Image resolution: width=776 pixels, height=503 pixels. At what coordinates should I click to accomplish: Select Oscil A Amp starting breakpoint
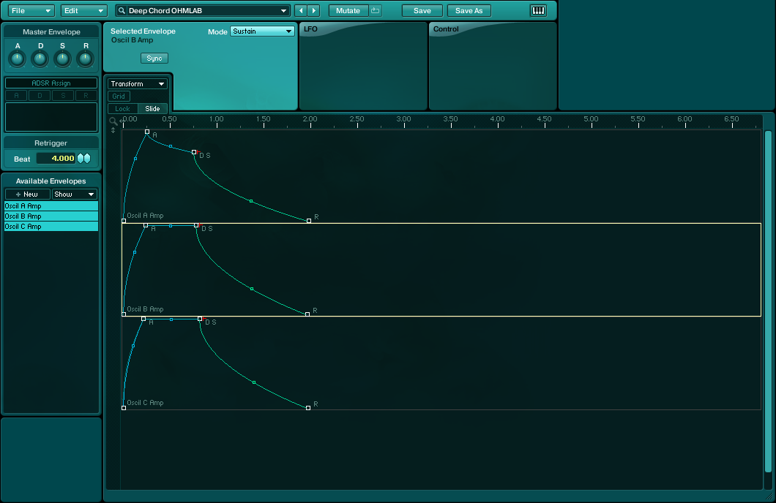pyautogui.click(x=124, y=221)
